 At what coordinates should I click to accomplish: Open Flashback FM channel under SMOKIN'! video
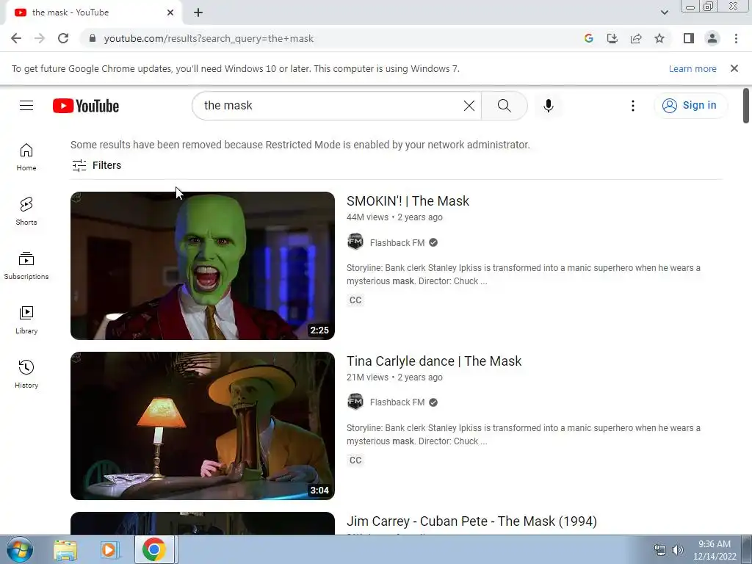[397, 242]
